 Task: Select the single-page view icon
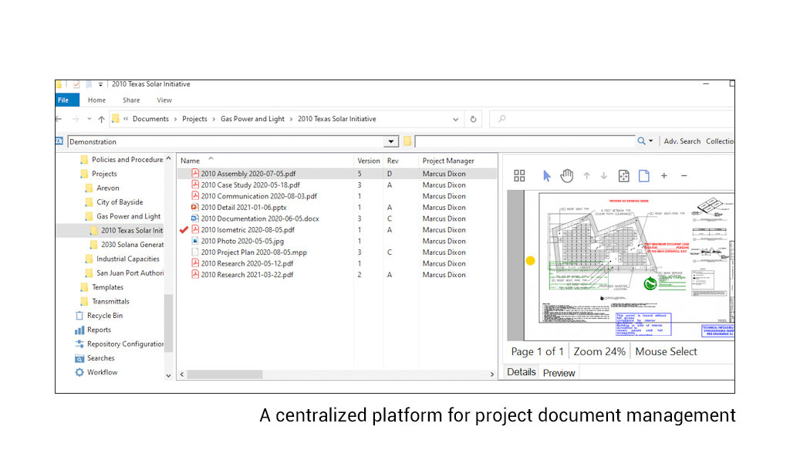click(644, 175)
